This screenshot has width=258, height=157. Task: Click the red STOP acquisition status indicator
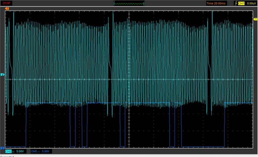(7, 3)
